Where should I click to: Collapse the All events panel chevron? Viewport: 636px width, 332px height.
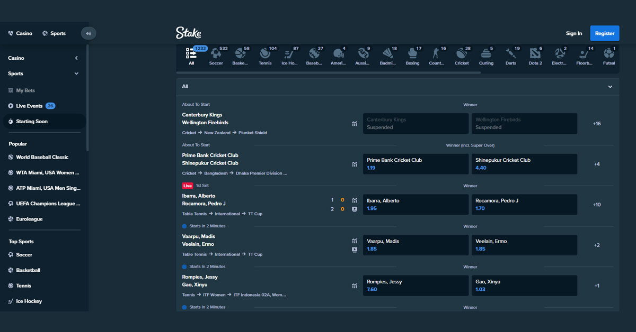[x=610, y=87]
